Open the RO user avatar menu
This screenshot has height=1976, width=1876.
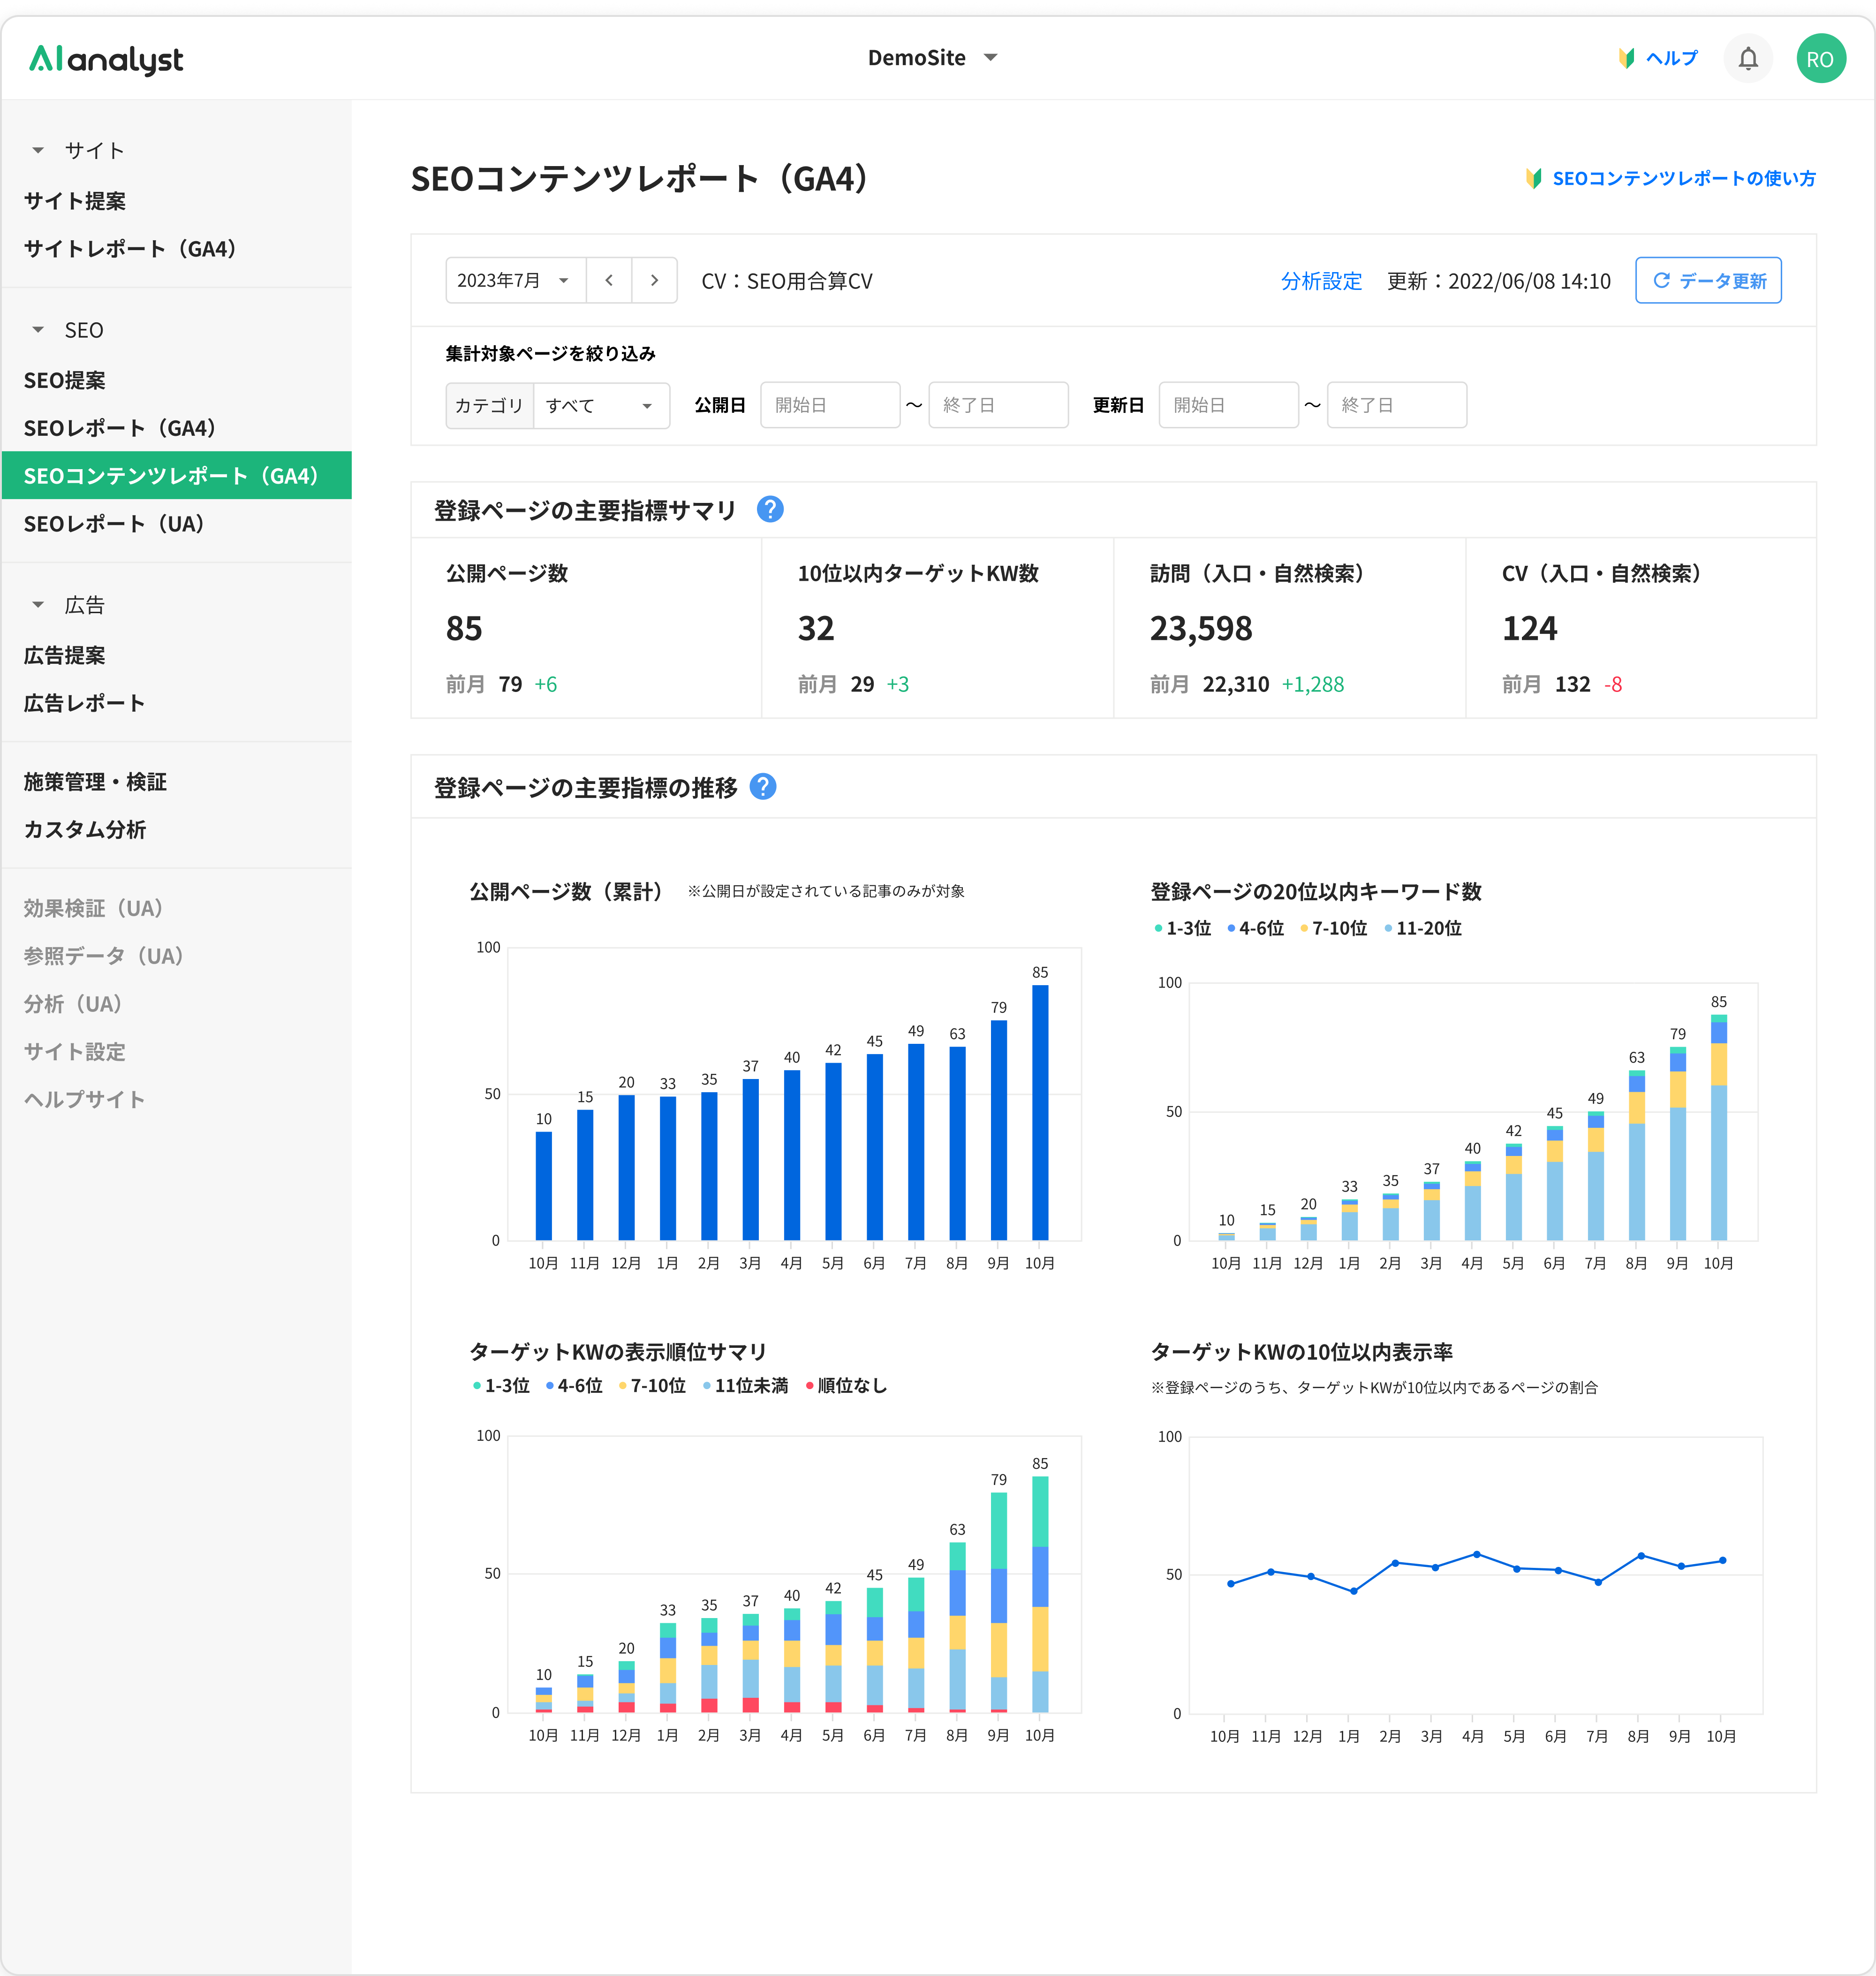click(1820, 58)
